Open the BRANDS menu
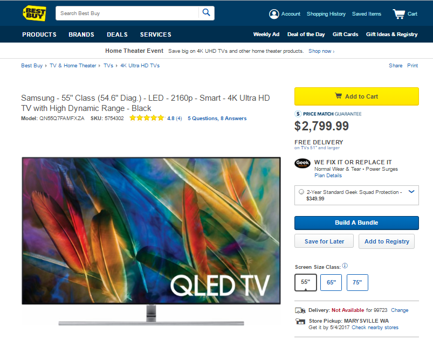 coord(81,34)
